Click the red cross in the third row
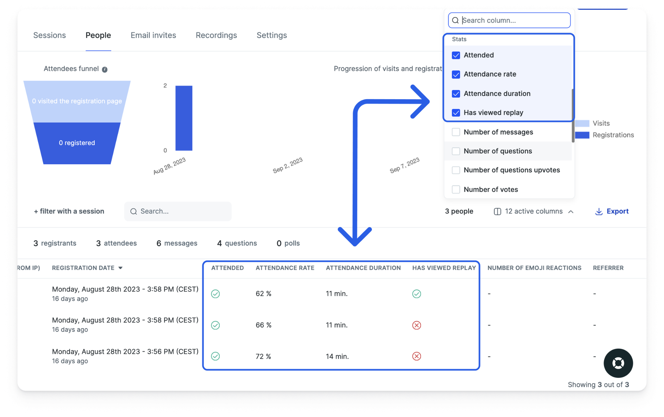 417,356
